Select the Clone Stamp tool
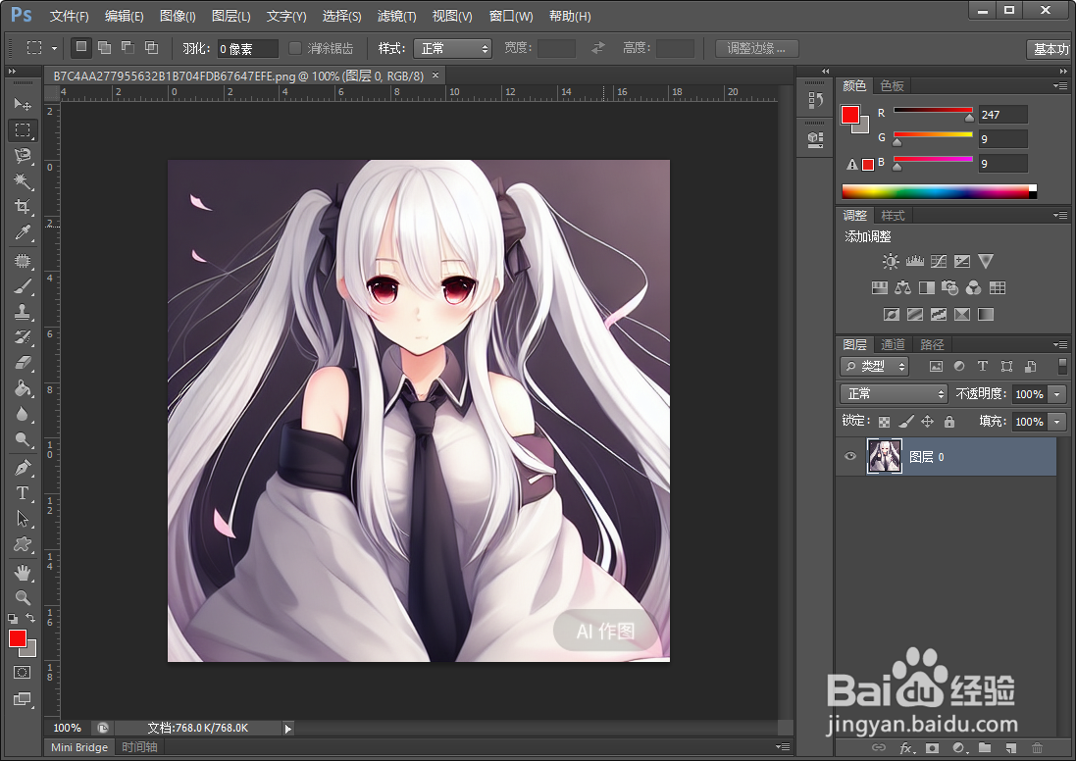This screenshot has height=761, width=1076. (23, 312)
